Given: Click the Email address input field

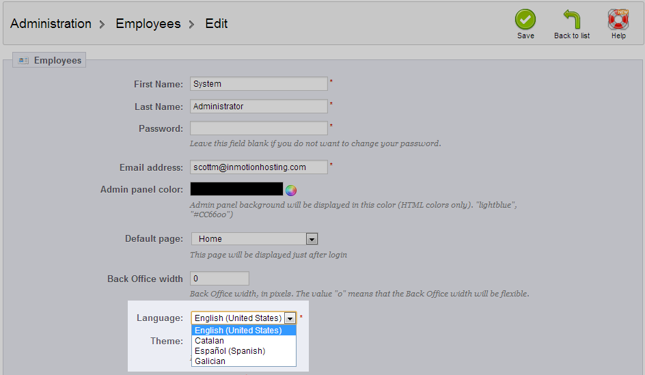Looking at the screenshot, I should click(259, 167).
